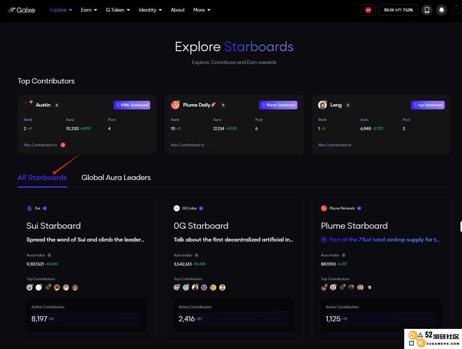Image resolution: width=462 pixels, height=349 pixels.
Task: Open the mobile app icon
Action: pos(427,10)
